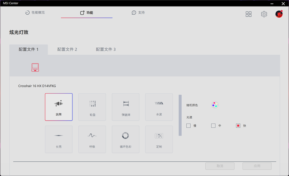Close the MSI Center window

283,3
